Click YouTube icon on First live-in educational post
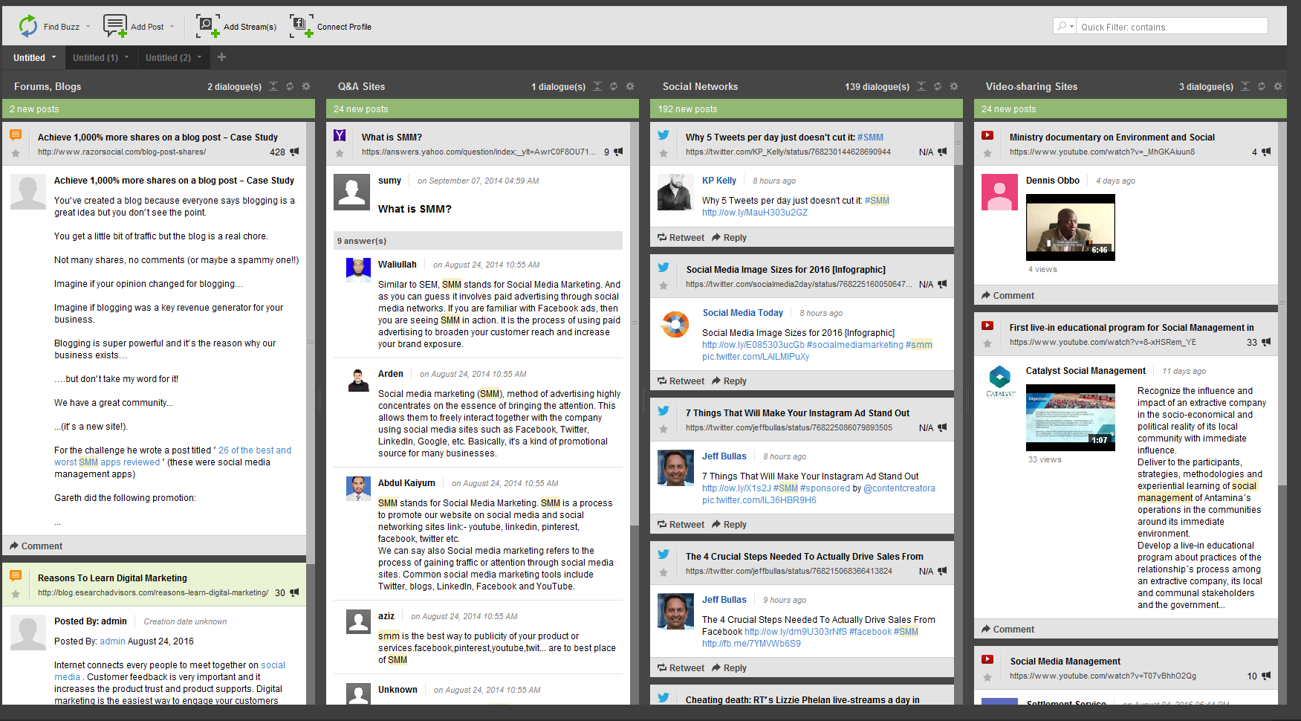Screen dimensions: 1301x721 (987, 326)
